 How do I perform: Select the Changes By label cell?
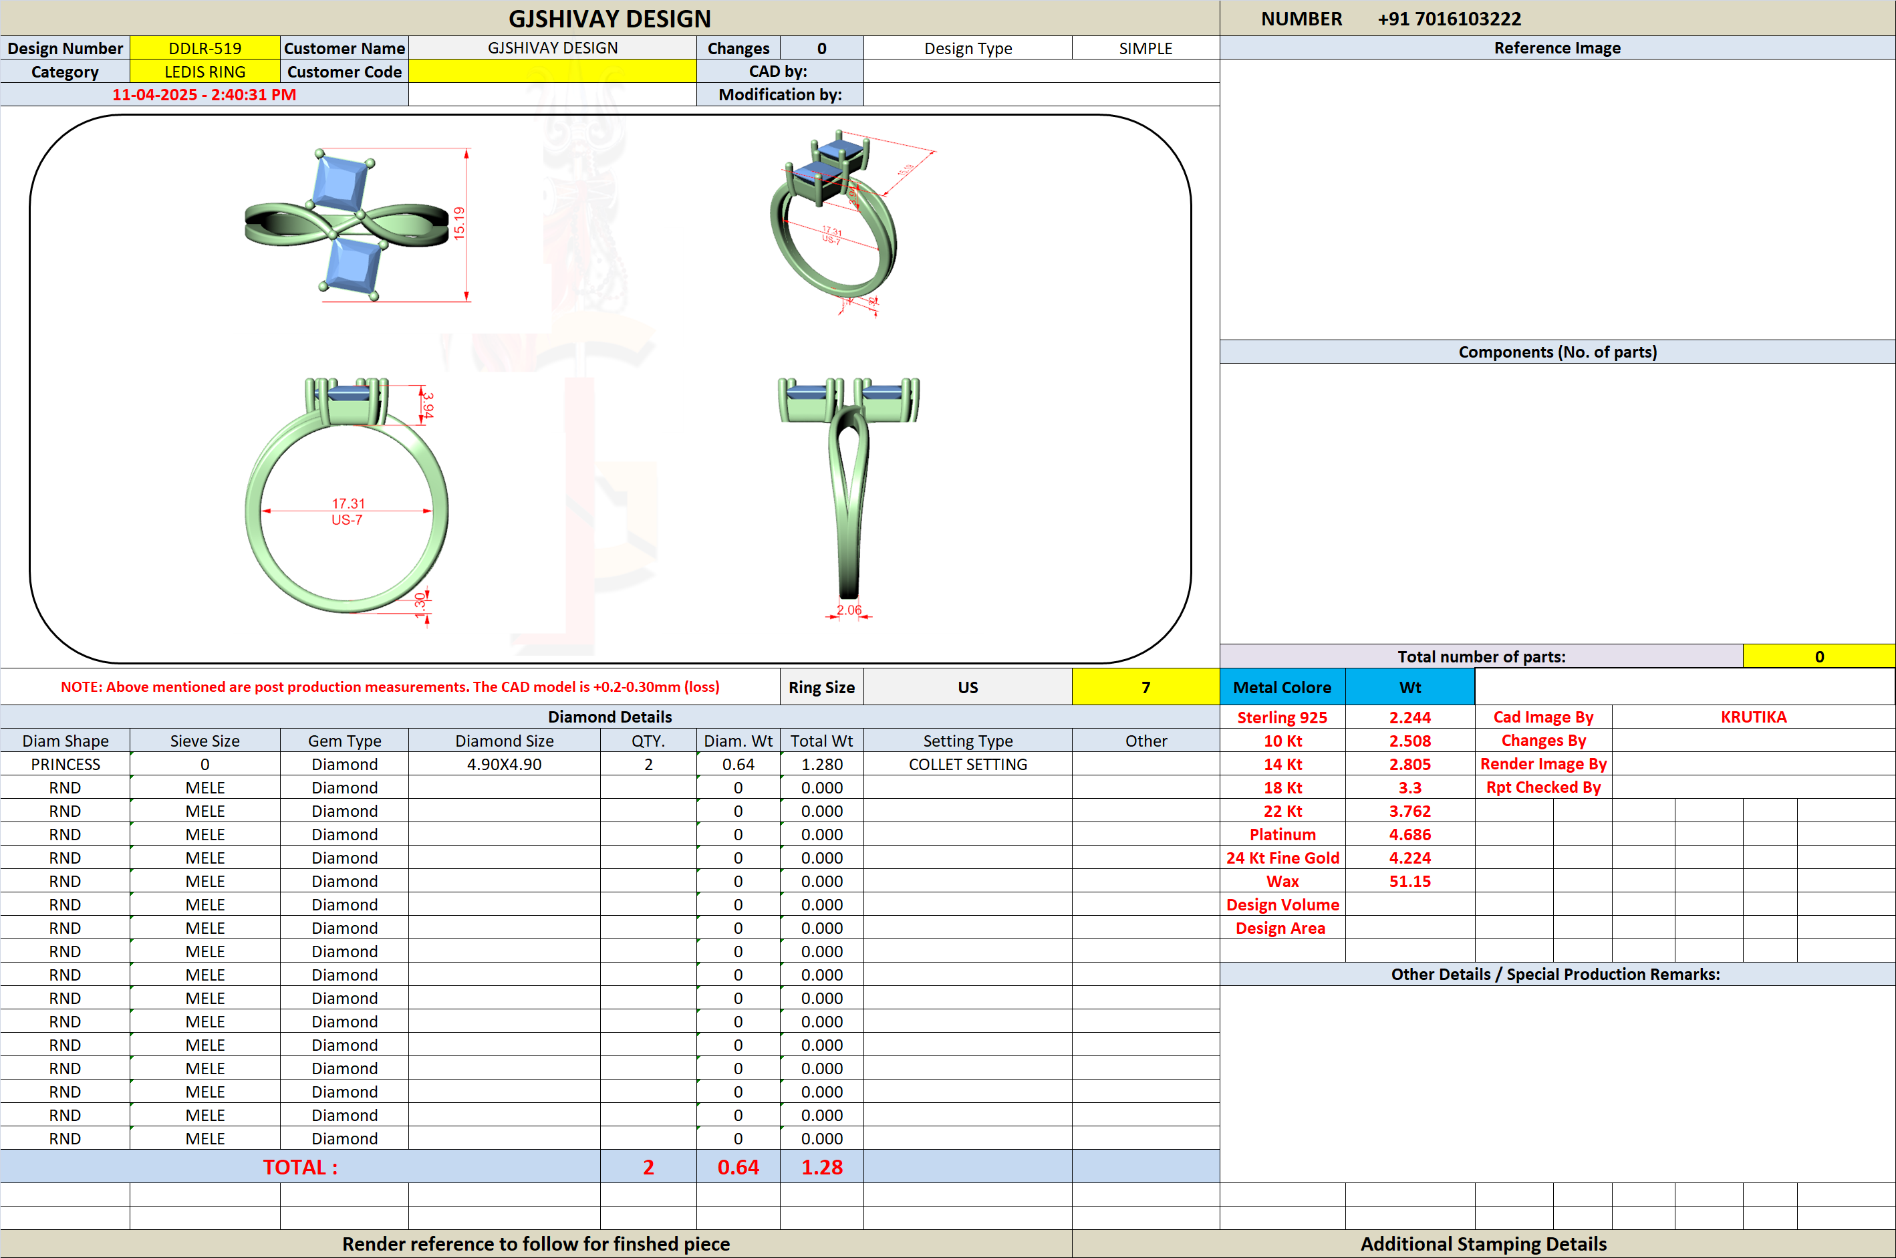point(1543,741)
